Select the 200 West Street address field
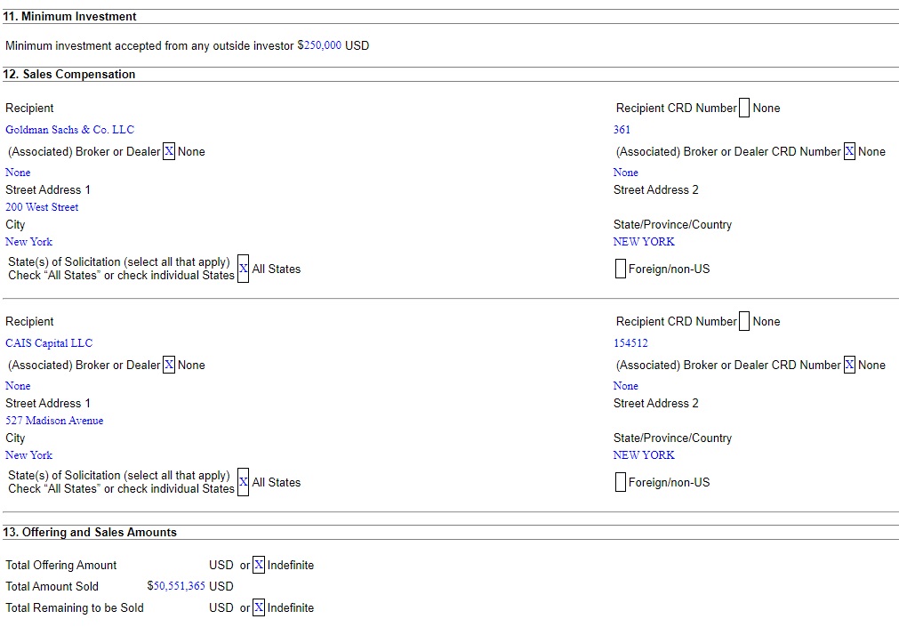This screenshot has height=627, width=899. [x=42, y=207]
